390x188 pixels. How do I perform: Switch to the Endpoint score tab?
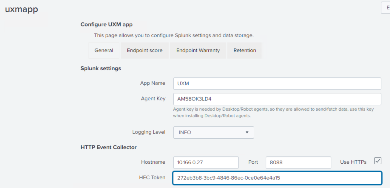[x=144, y=50]
